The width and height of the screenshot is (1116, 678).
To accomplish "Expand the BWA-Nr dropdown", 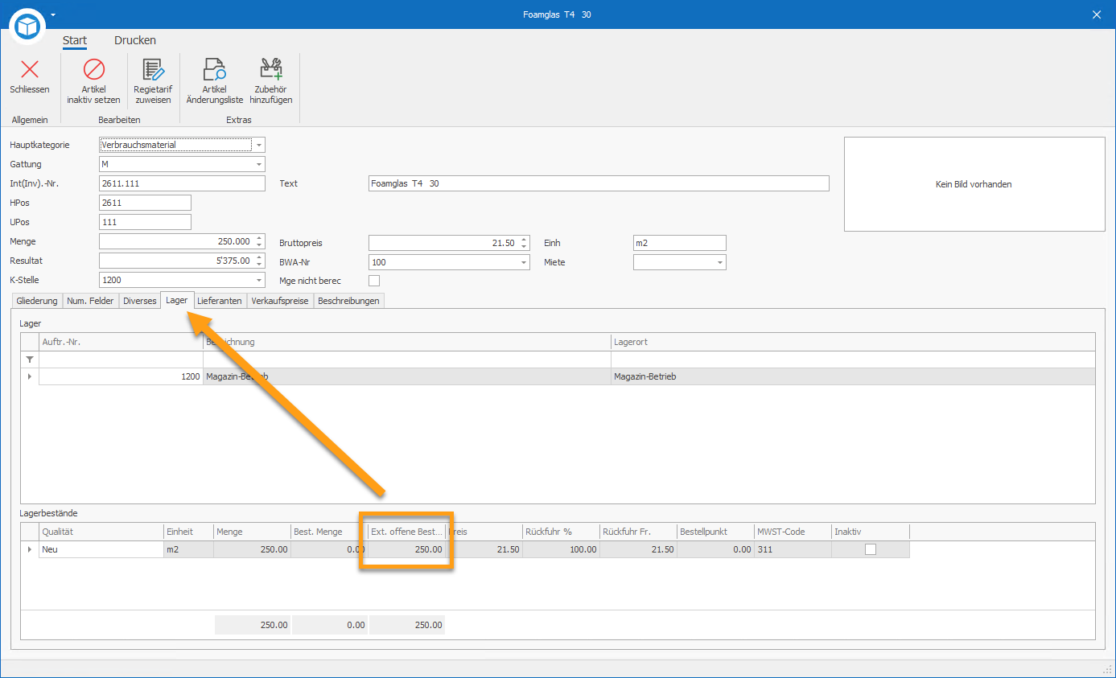I will pyautogui.click(x=523, y=262).
